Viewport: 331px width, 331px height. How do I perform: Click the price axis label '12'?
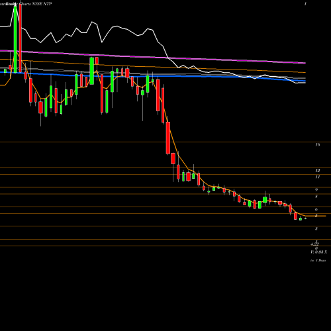click(318, 171)
